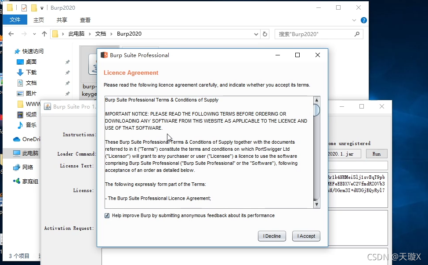
Task: Go up one folder with the up arrow
Action: pos(44,34)
